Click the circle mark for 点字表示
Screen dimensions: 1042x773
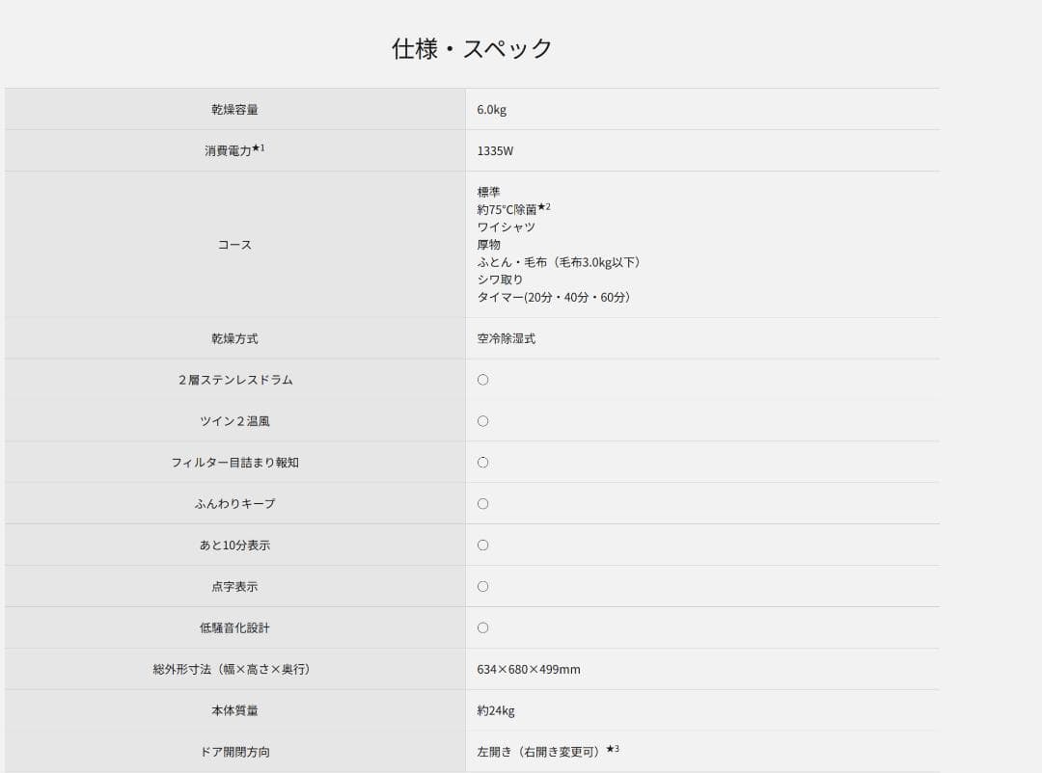click(482, 587)
